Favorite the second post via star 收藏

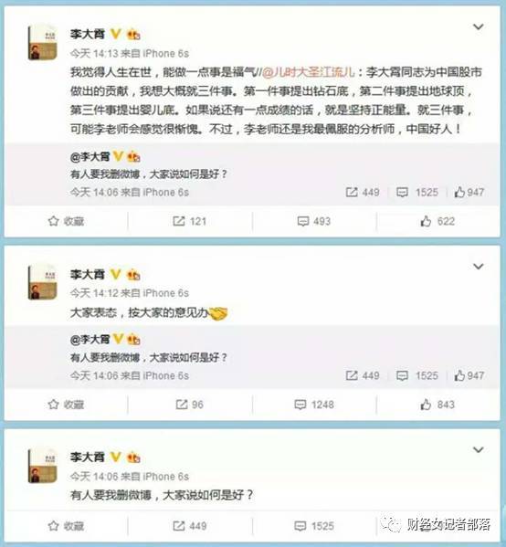66,405
